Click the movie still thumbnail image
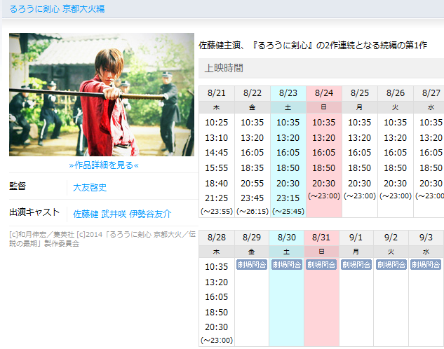 [102, 94]
